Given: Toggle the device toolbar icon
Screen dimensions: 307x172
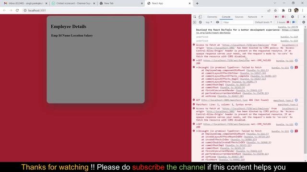Looking at the screenshot, I should coord(200,17).
